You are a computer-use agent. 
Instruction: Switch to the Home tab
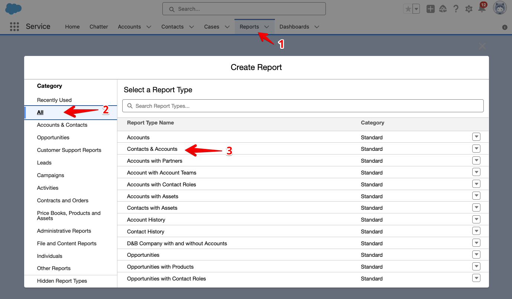pyautogui.click(x=72, y=26)
